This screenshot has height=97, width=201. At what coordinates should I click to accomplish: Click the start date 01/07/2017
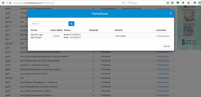pos(75,35)
